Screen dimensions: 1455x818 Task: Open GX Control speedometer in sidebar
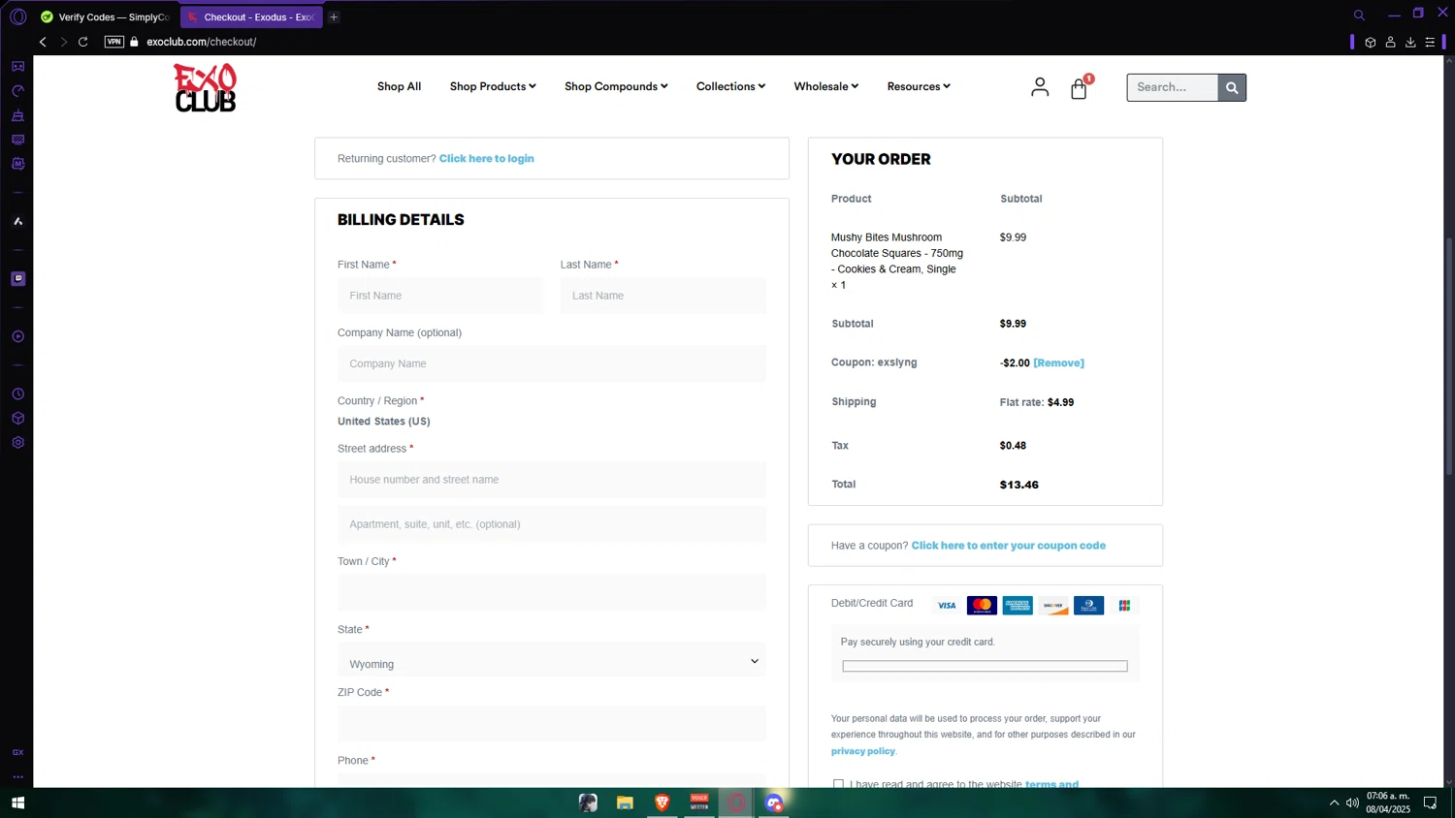pyautogui.click(x=17, y=91)
